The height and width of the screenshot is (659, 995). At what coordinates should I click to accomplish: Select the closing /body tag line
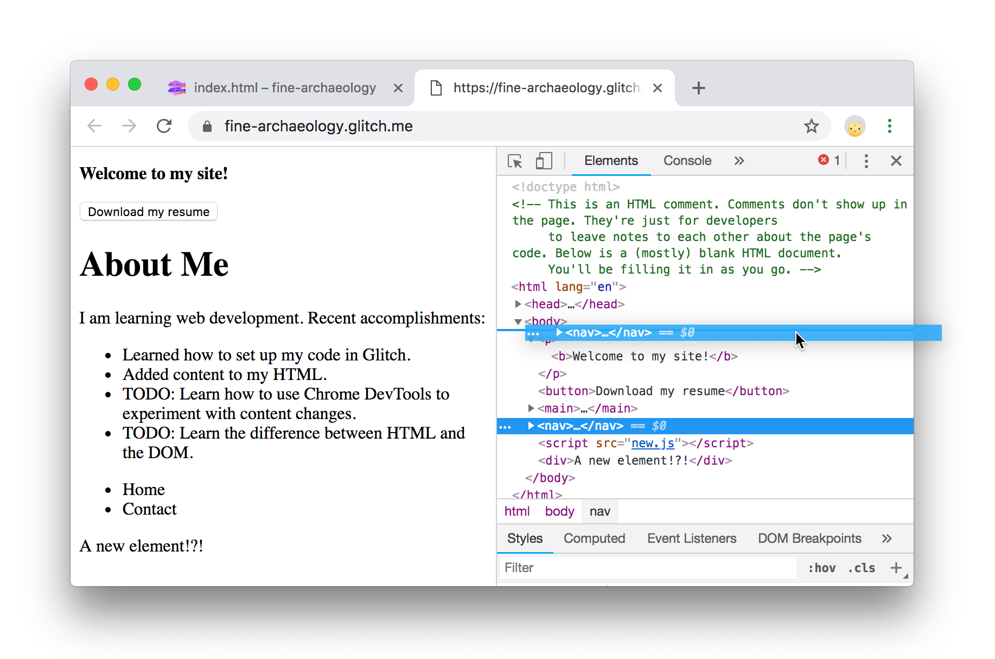[x=550, y=478]
